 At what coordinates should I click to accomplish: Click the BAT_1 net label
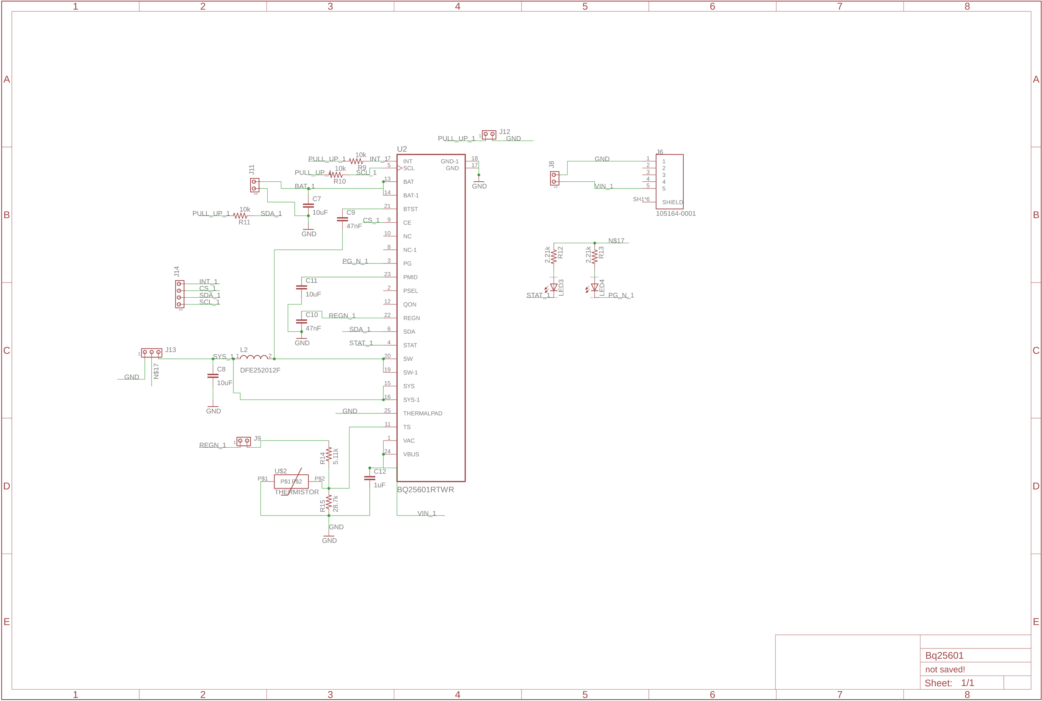(x=305, y=186)
